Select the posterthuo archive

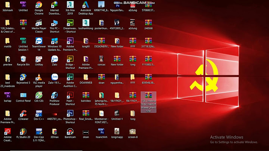point(101,23)
